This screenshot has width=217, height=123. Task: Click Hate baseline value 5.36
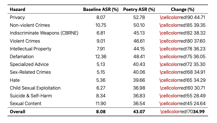point(101,80)
